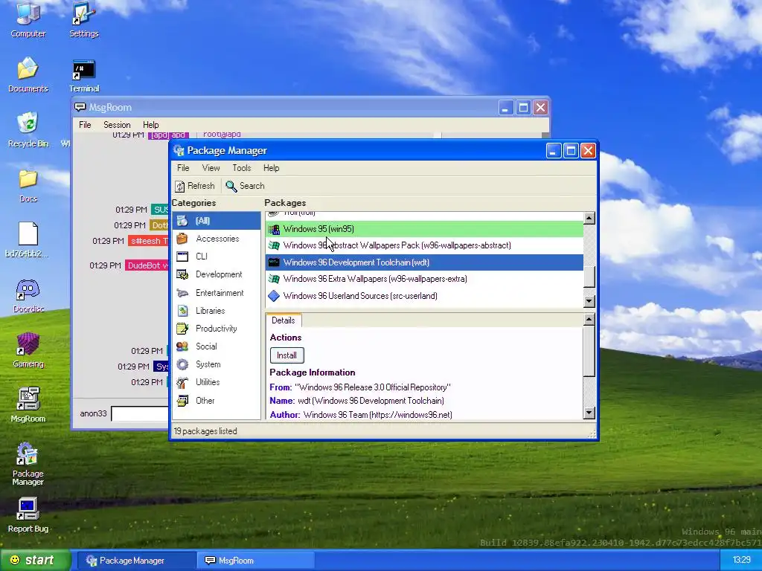Screen dimensions: 762x571
Task: Select the Other category
Action: [x=217, y=401]
